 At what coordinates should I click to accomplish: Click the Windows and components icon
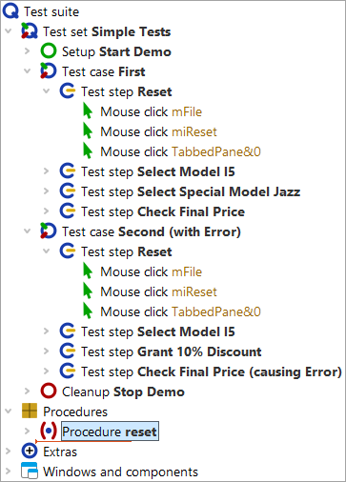[x=30, y=472]
